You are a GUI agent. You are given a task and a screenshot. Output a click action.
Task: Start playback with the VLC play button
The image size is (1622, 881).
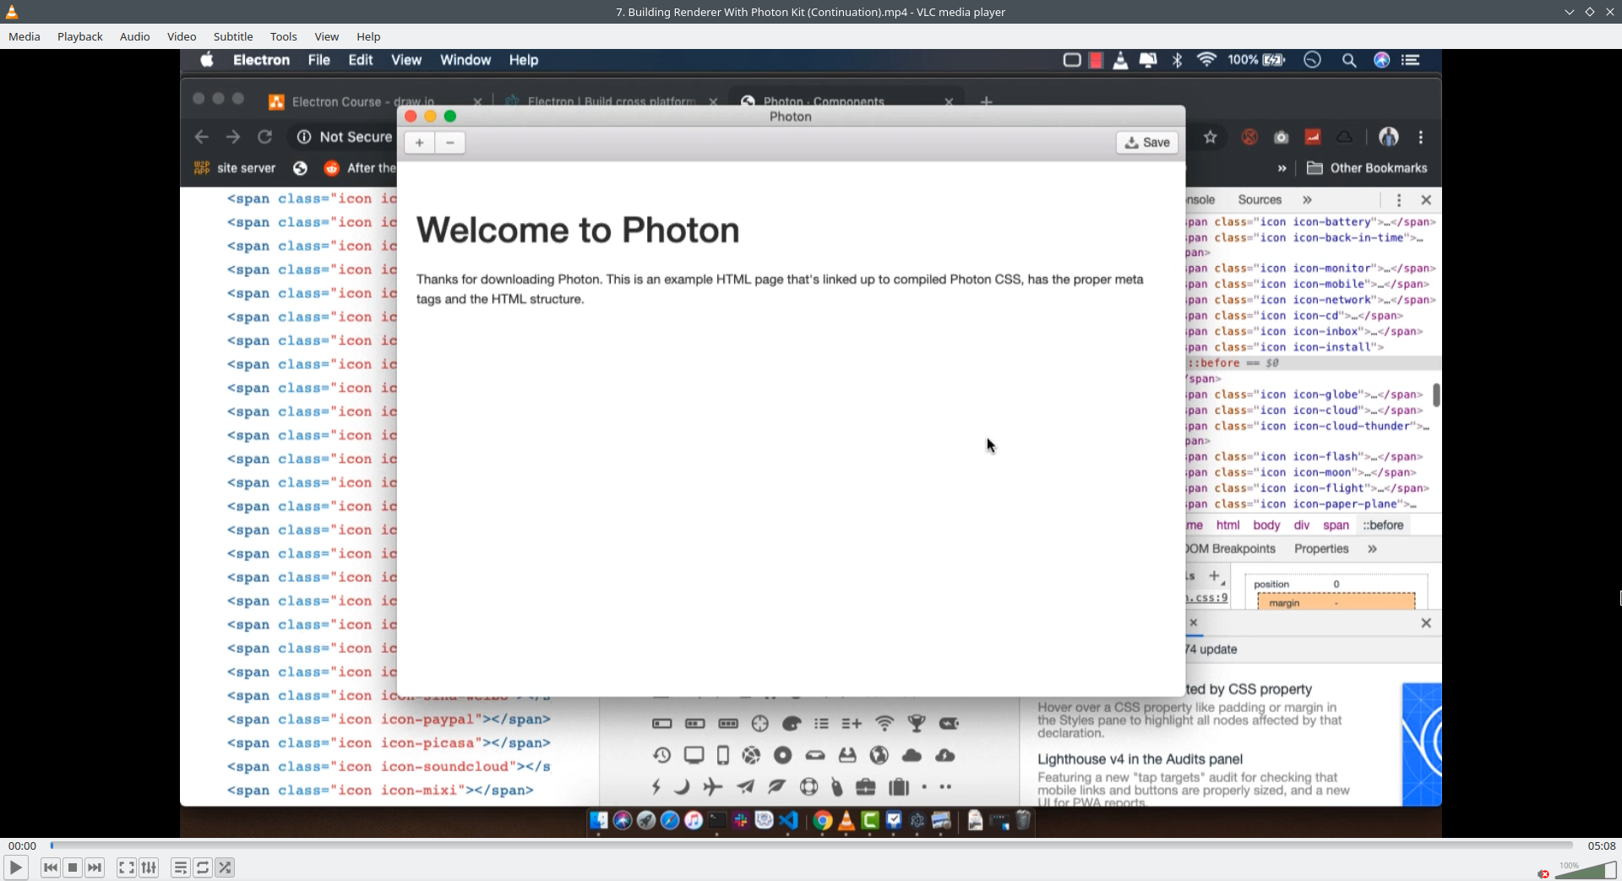point(15,867)
